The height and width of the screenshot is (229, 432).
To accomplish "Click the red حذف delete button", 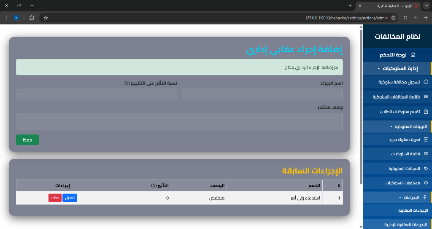I will coord(55,198).
